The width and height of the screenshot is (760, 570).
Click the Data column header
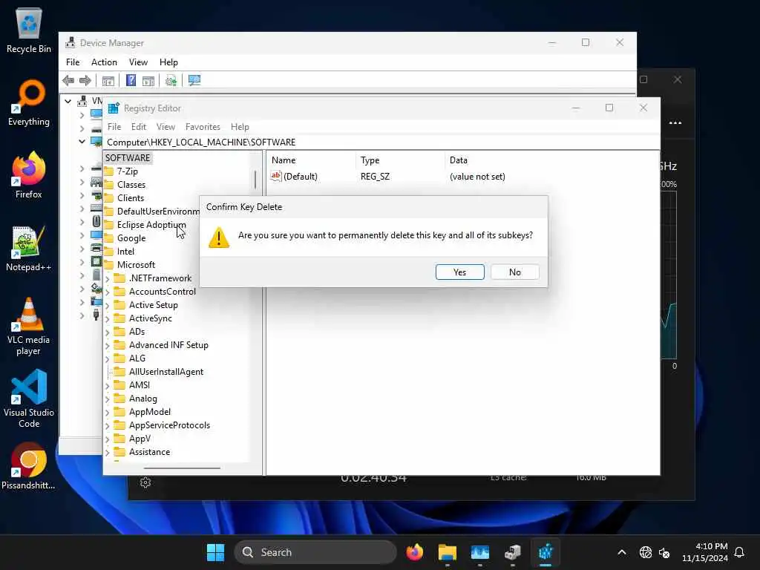(459, 160)
